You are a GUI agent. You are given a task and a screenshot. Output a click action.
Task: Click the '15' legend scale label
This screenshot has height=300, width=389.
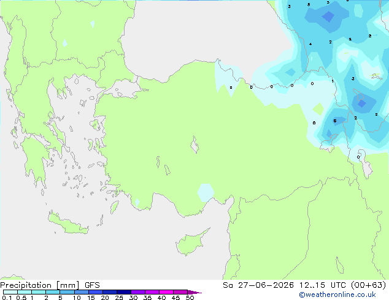click(91, 298)
